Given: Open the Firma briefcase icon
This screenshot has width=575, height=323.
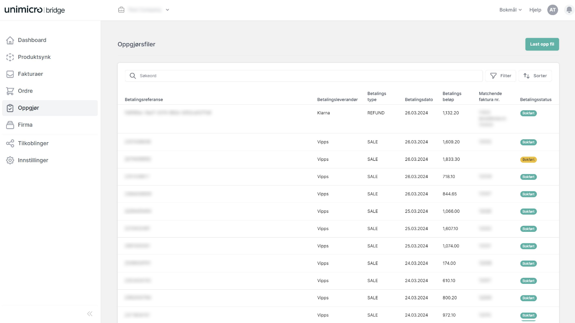Looking at the screenshot, I should point(10,125).
